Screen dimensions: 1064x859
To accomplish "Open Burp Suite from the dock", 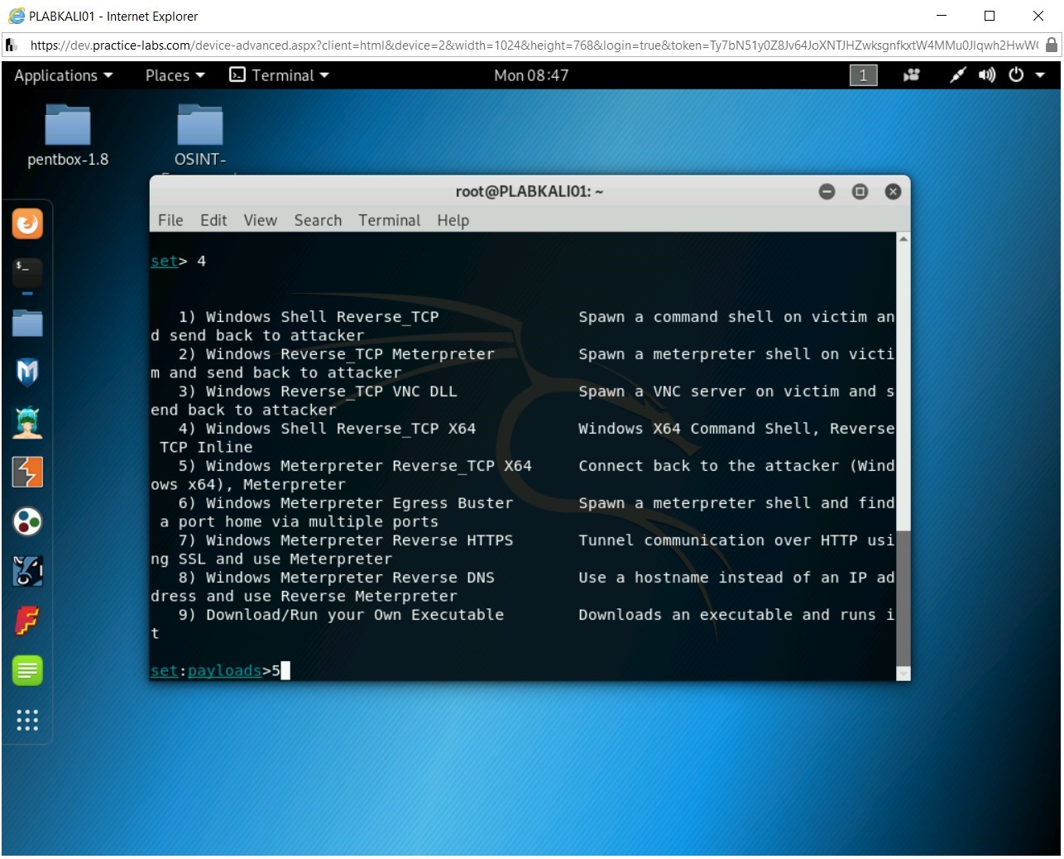I will 27,472.
